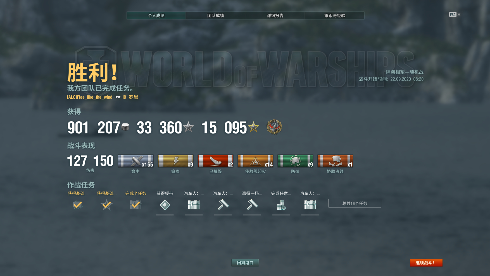Open the 详细报告 tab
Viewport: 490px width, 276px height.
tap(275, 15)
